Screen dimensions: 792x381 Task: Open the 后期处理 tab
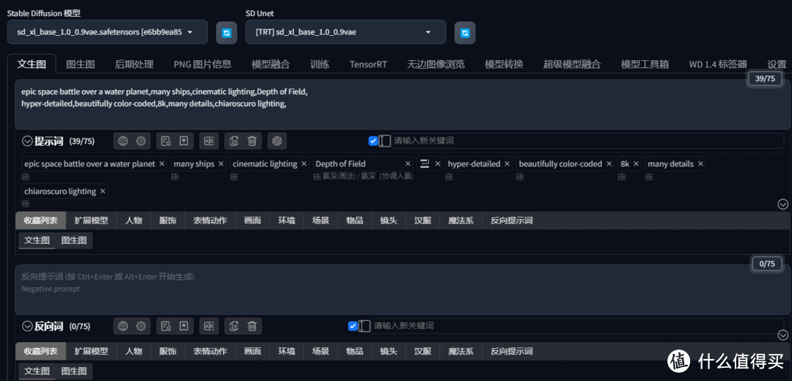click(x=134, y=64)
